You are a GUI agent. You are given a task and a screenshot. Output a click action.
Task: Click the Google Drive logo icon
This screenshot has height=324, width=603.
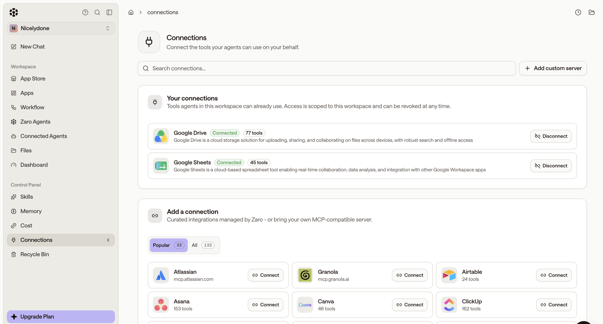161,136
